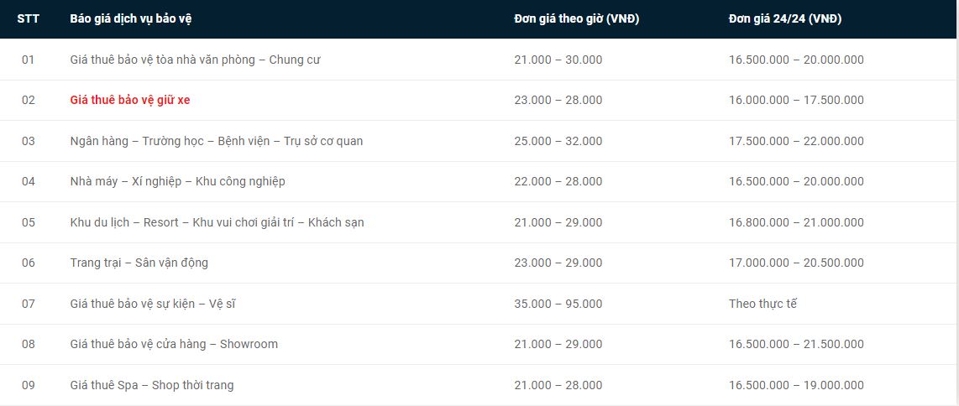
Task: Click the 'Đơn giá theo giờ (VNĐ)' header
Action: (576, 19)
